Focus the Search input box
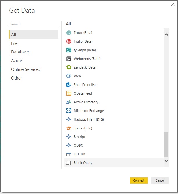 click(34, 24)
